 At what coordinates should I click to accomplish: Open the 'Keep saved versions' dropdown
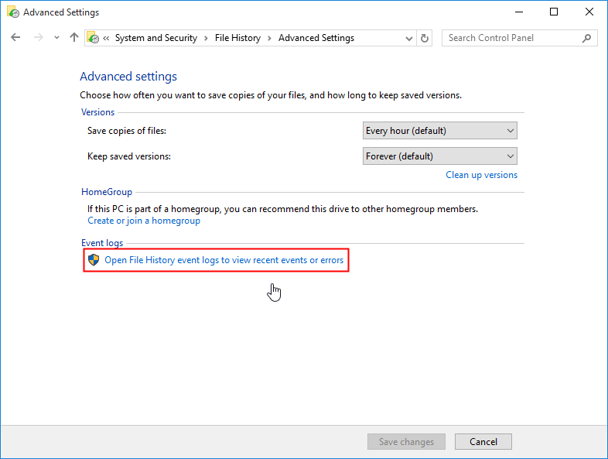click(440, 156)
